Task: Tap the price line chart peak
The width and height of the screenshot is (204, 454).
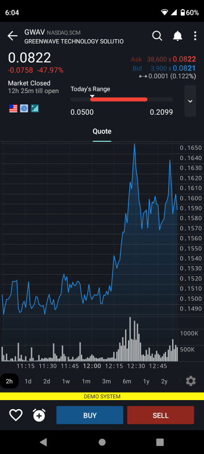Action: tap(134, 144)
